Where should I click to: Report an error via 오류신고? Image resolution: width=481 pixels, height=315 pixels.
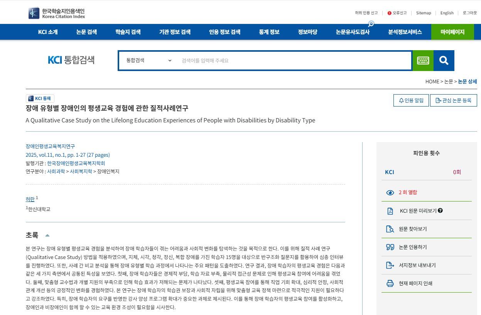(x=400, y=13)
